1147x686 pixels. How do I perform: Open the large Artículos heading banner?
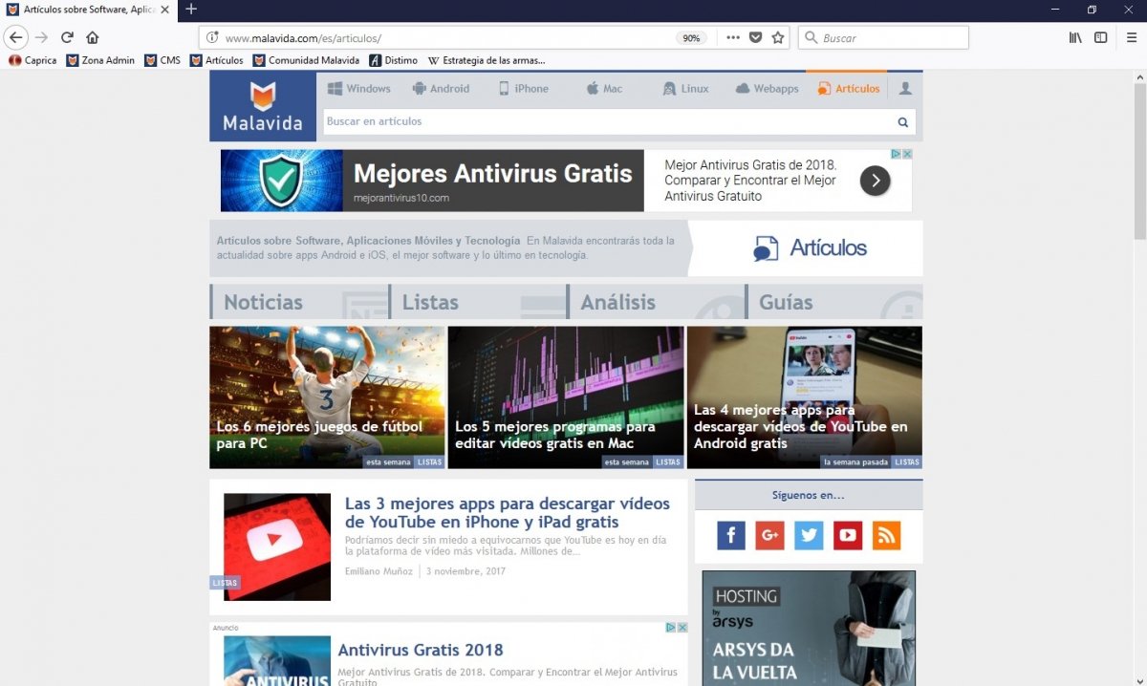click(x=806, y=248)
